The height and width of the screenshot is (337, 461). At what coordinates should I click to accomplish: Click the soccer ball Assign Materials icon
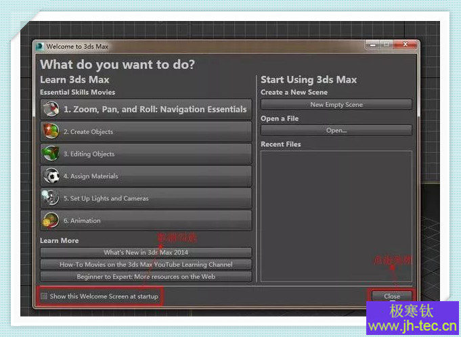pyautogui.click(x=51, y=176)
